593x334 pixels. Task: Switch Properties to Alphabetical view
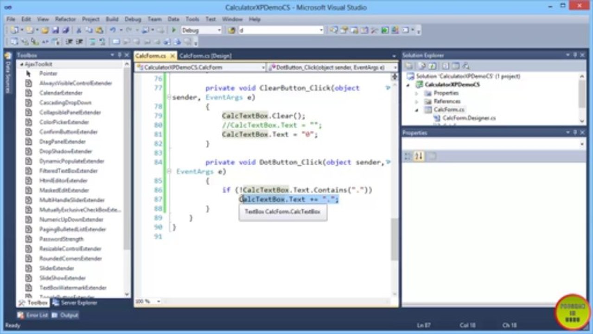pos(419,156)
